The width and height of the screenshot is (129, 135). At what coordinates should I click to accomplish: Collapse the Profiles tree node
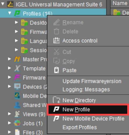[10, 13]
